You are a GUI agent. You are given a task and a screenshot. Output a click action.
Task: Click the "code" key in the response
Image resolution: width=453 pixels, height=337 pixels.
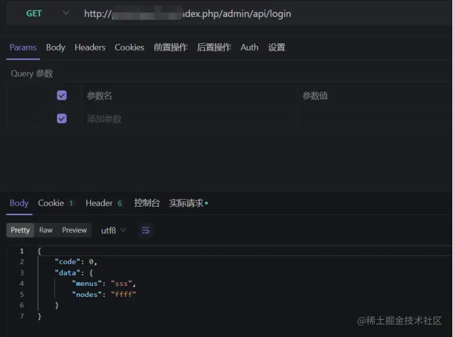tap(67, 262)
